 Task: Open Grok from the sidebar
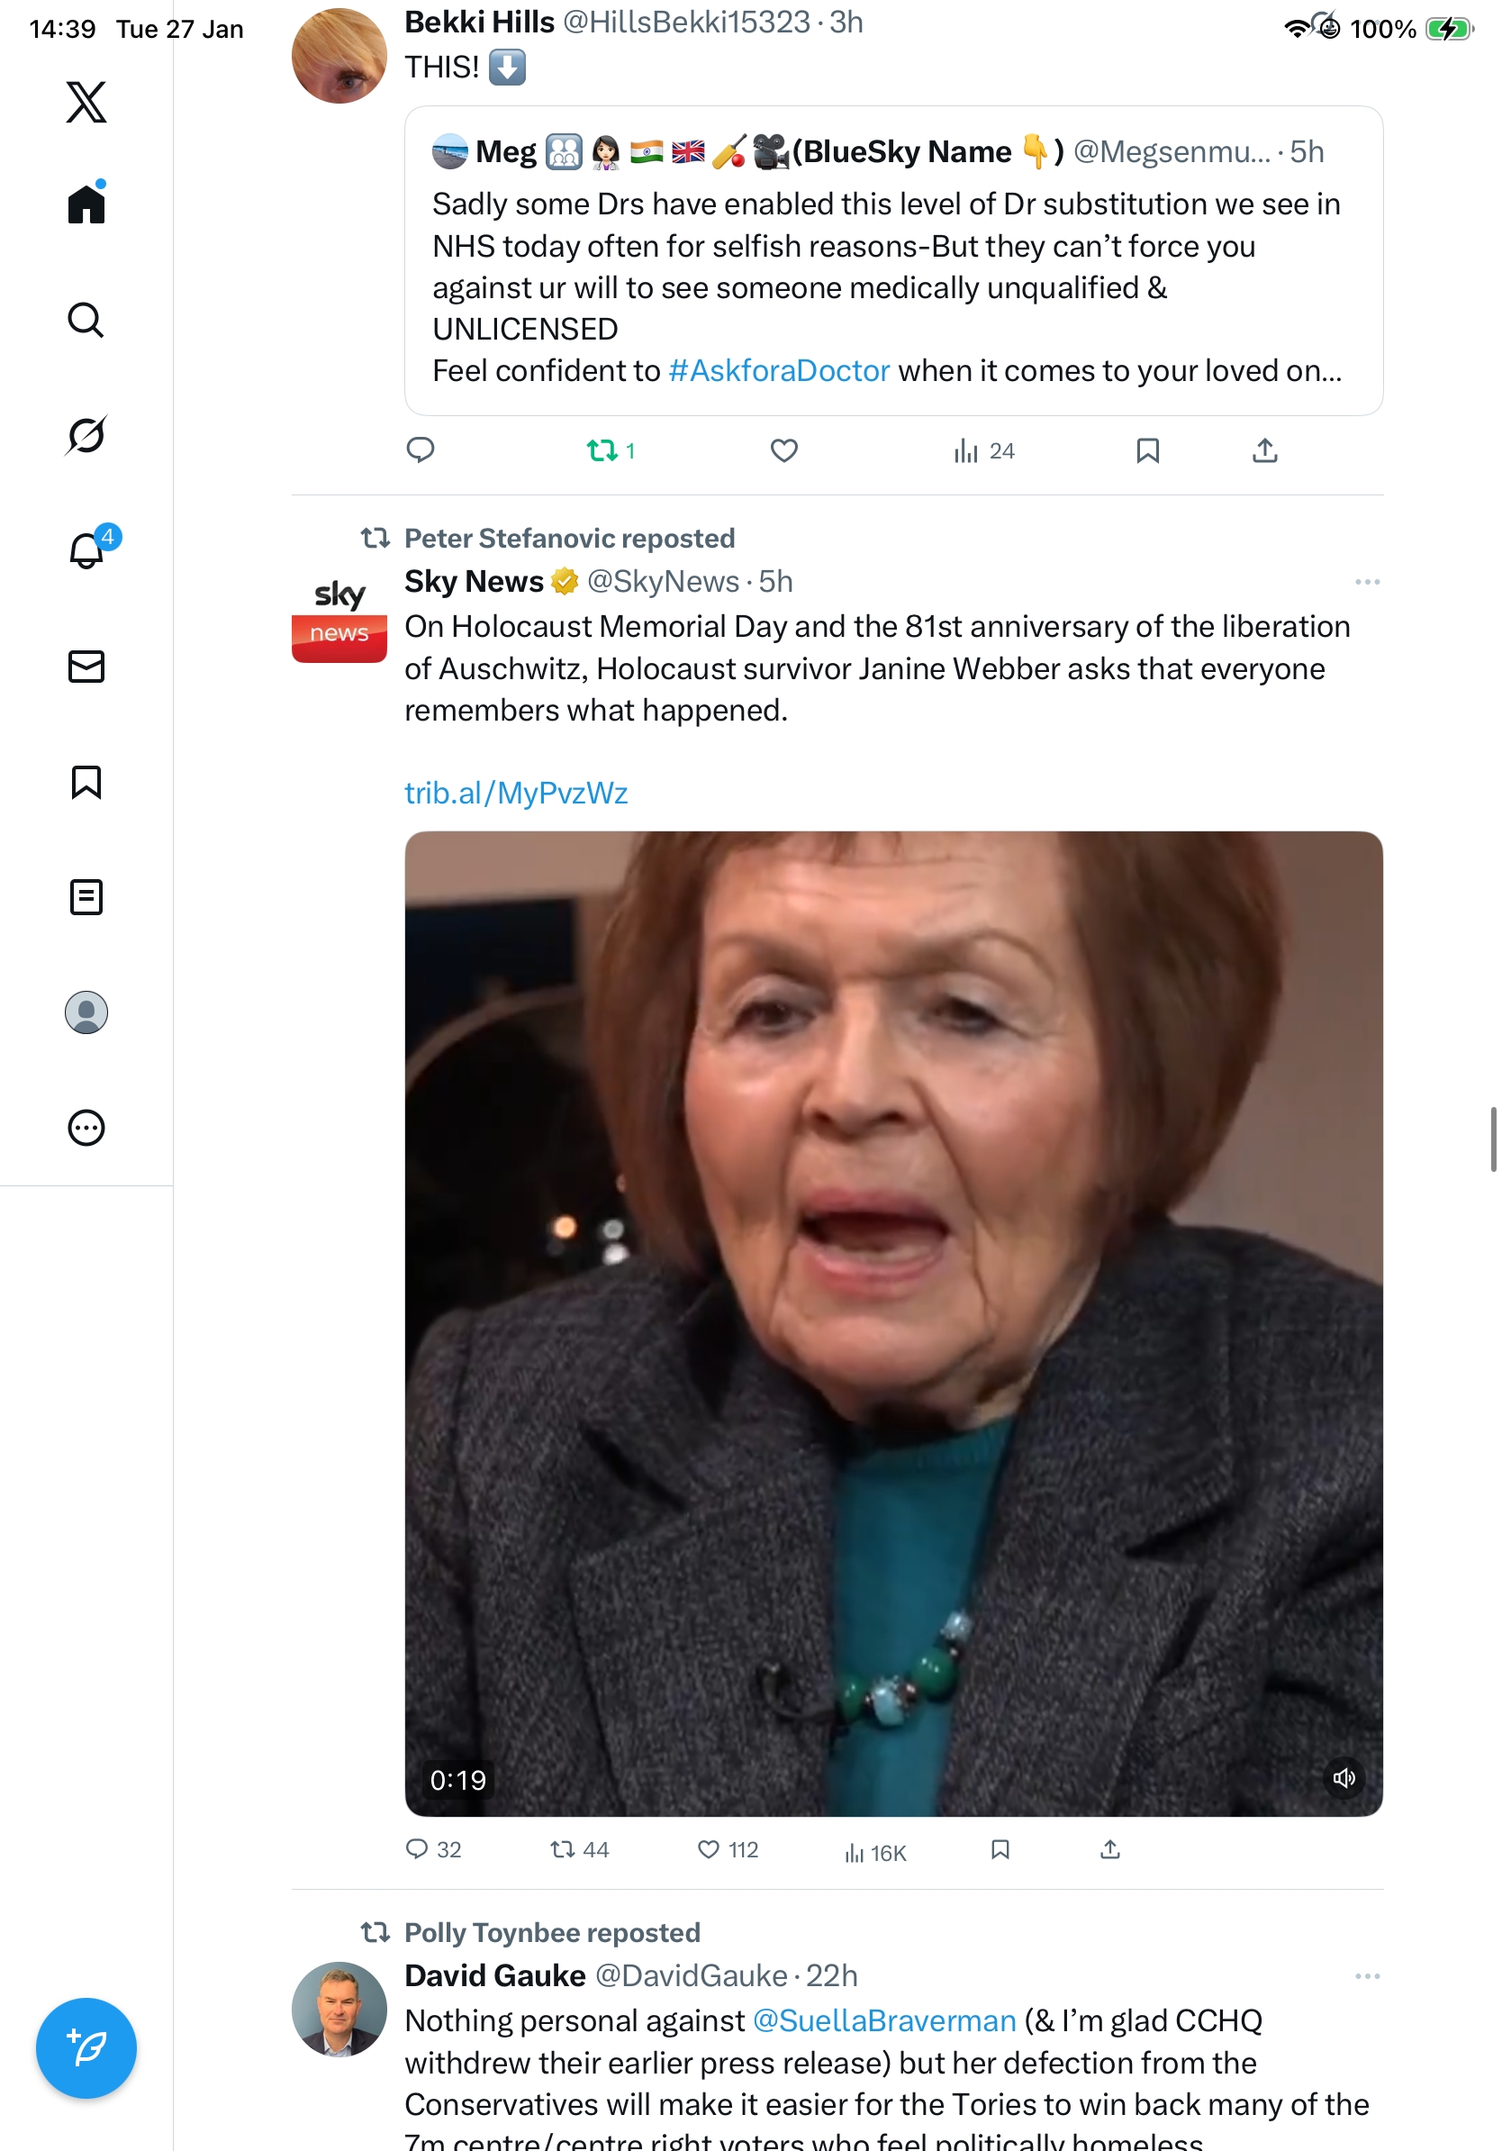[86, 435]
